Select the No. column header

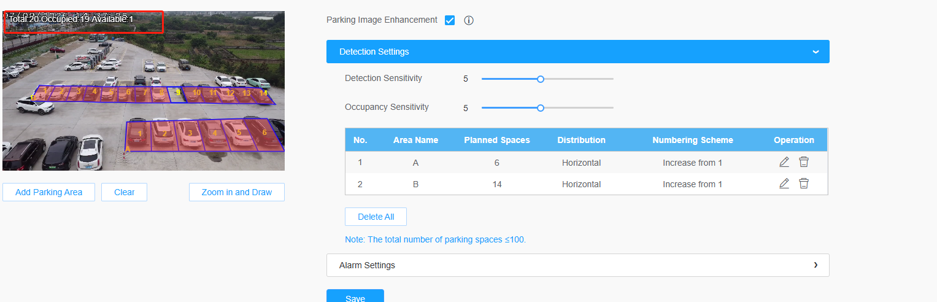click(360, 140)
